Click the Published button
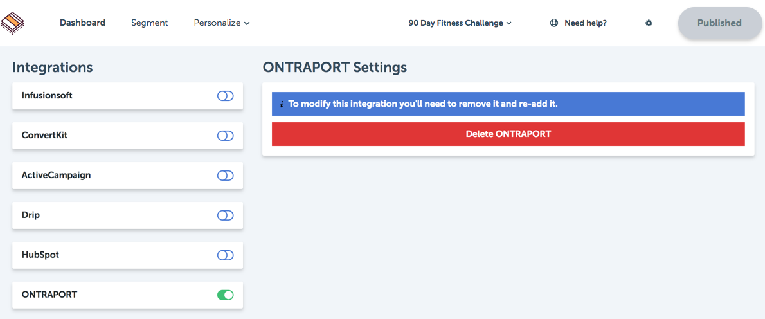 click(719, 23)
